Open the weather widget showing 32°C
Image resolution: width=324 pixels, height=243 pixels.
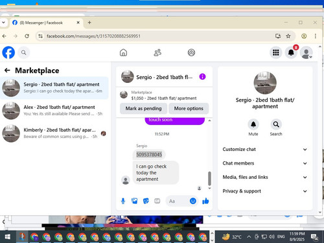pos(232,237)
